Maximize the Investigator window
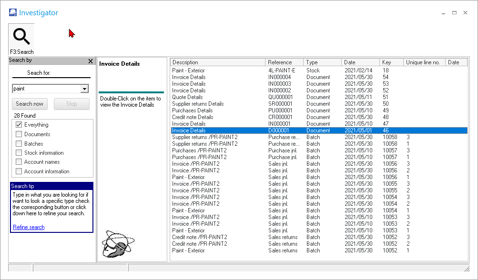 click(x=454, y=13)
